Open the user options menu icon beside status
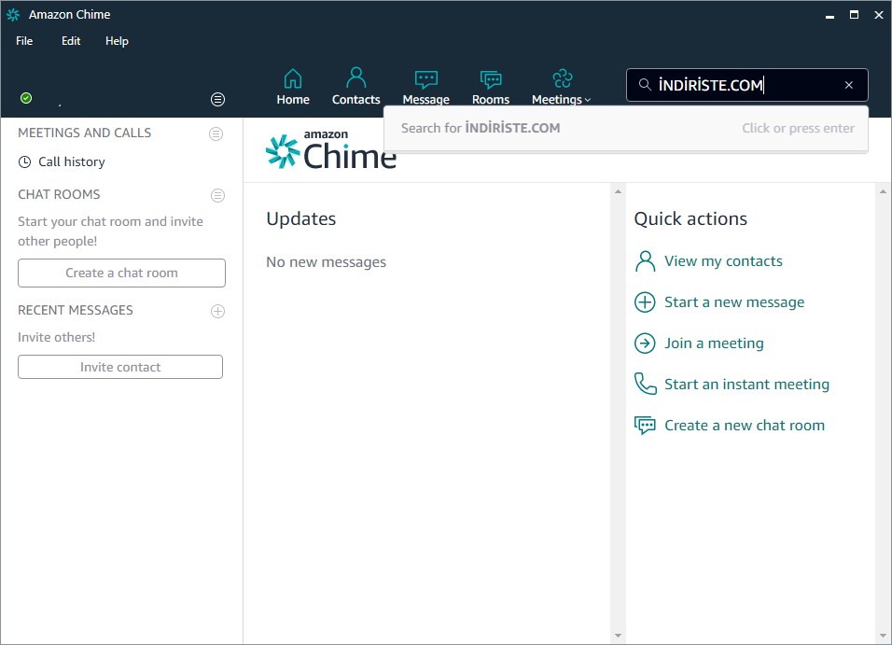This screenshot has height=645, width=892. pos(218,100)
